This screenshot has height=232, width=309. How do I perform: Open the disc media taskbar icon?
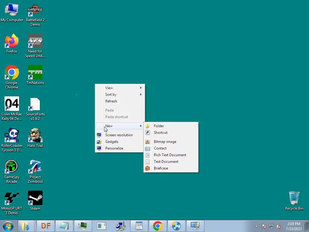click(x=176, y=226)
